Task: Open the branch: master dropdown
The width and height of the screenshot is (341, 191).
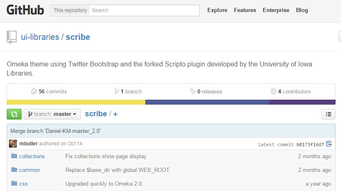Action: (x=52, y=114)
